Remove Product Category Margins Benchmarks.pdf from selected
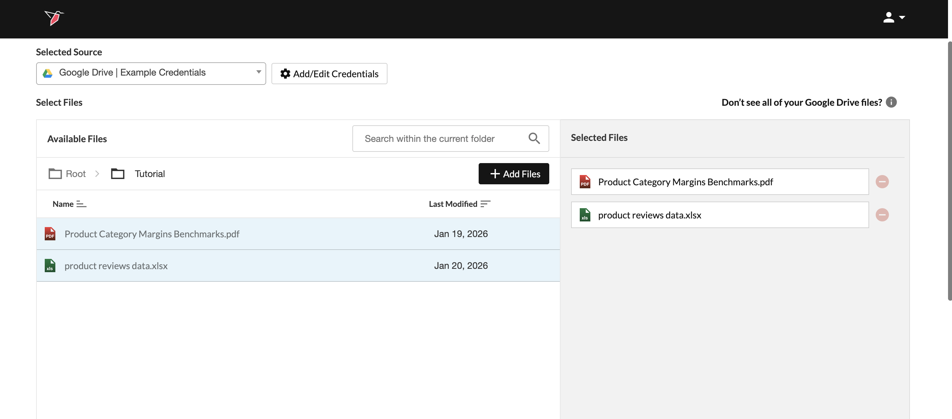The height and width of the screenshot is (419, 952). tap(882, 181)
